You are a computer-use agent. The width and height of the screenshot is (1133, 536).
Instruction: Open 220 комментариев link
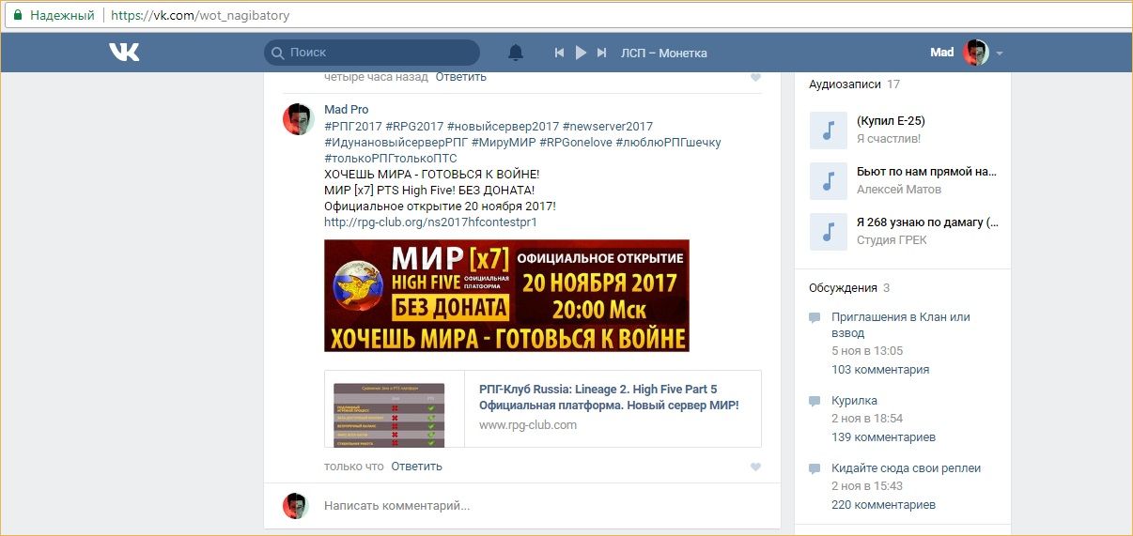(883, 505)
